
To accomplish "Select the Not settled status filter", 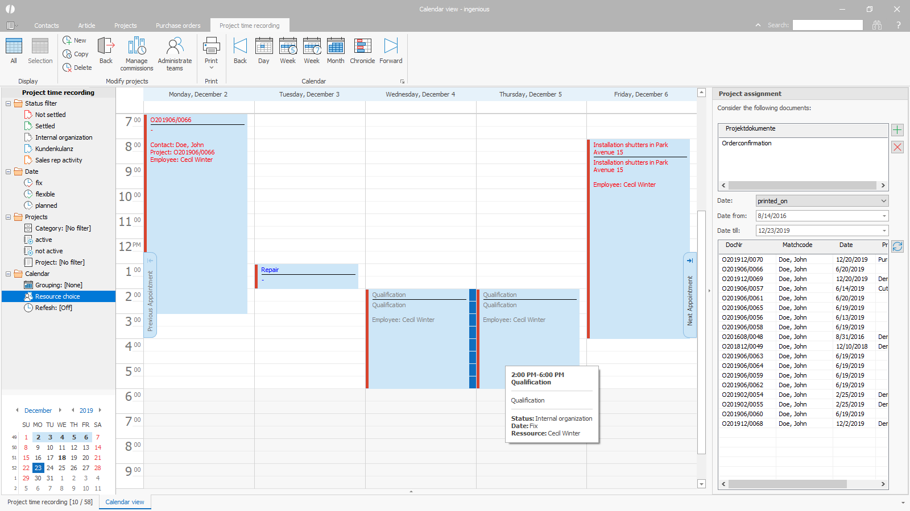I will (x=50, y=115).
